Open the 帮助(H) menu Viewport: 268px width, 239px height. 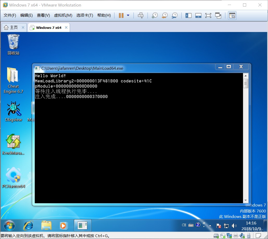pyautogui.click(x=104, y=15)
